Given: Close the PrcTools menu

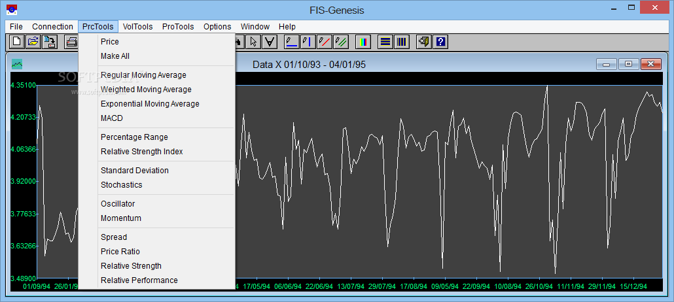Looking at the screenshot, I should point(98,27).
